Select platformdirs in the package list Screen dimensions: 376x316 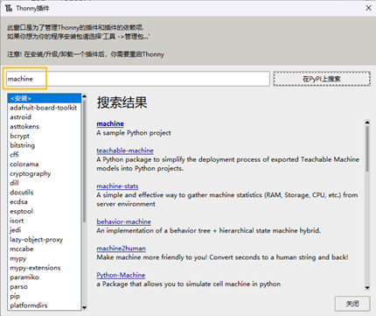pos(45,305)
